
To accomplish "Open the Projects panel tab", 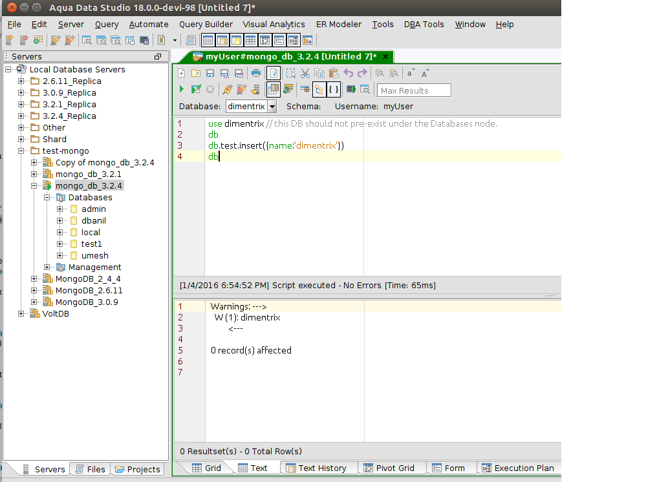I will (x=138, y=470).
